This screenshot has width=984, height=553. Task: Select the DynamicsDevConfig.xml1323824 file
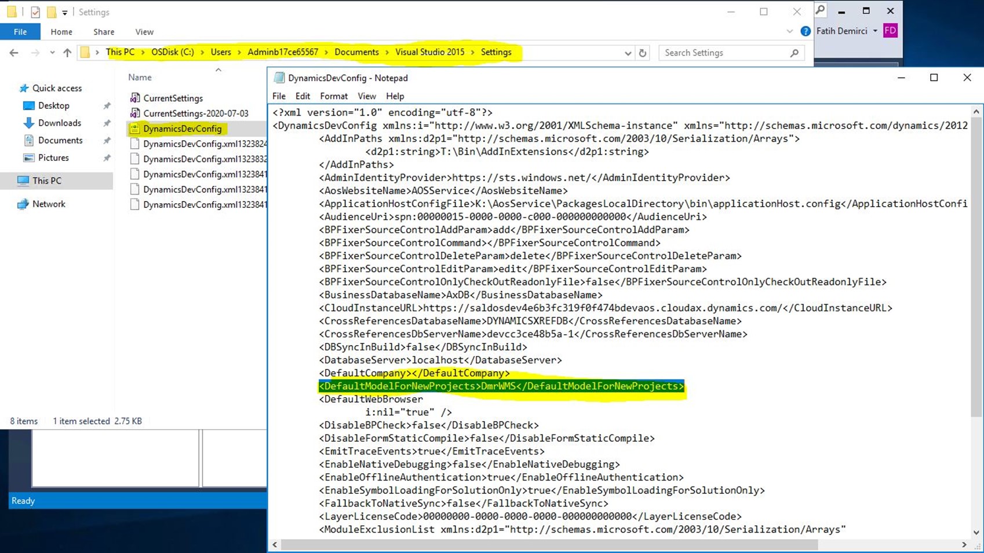click(205, 144)
